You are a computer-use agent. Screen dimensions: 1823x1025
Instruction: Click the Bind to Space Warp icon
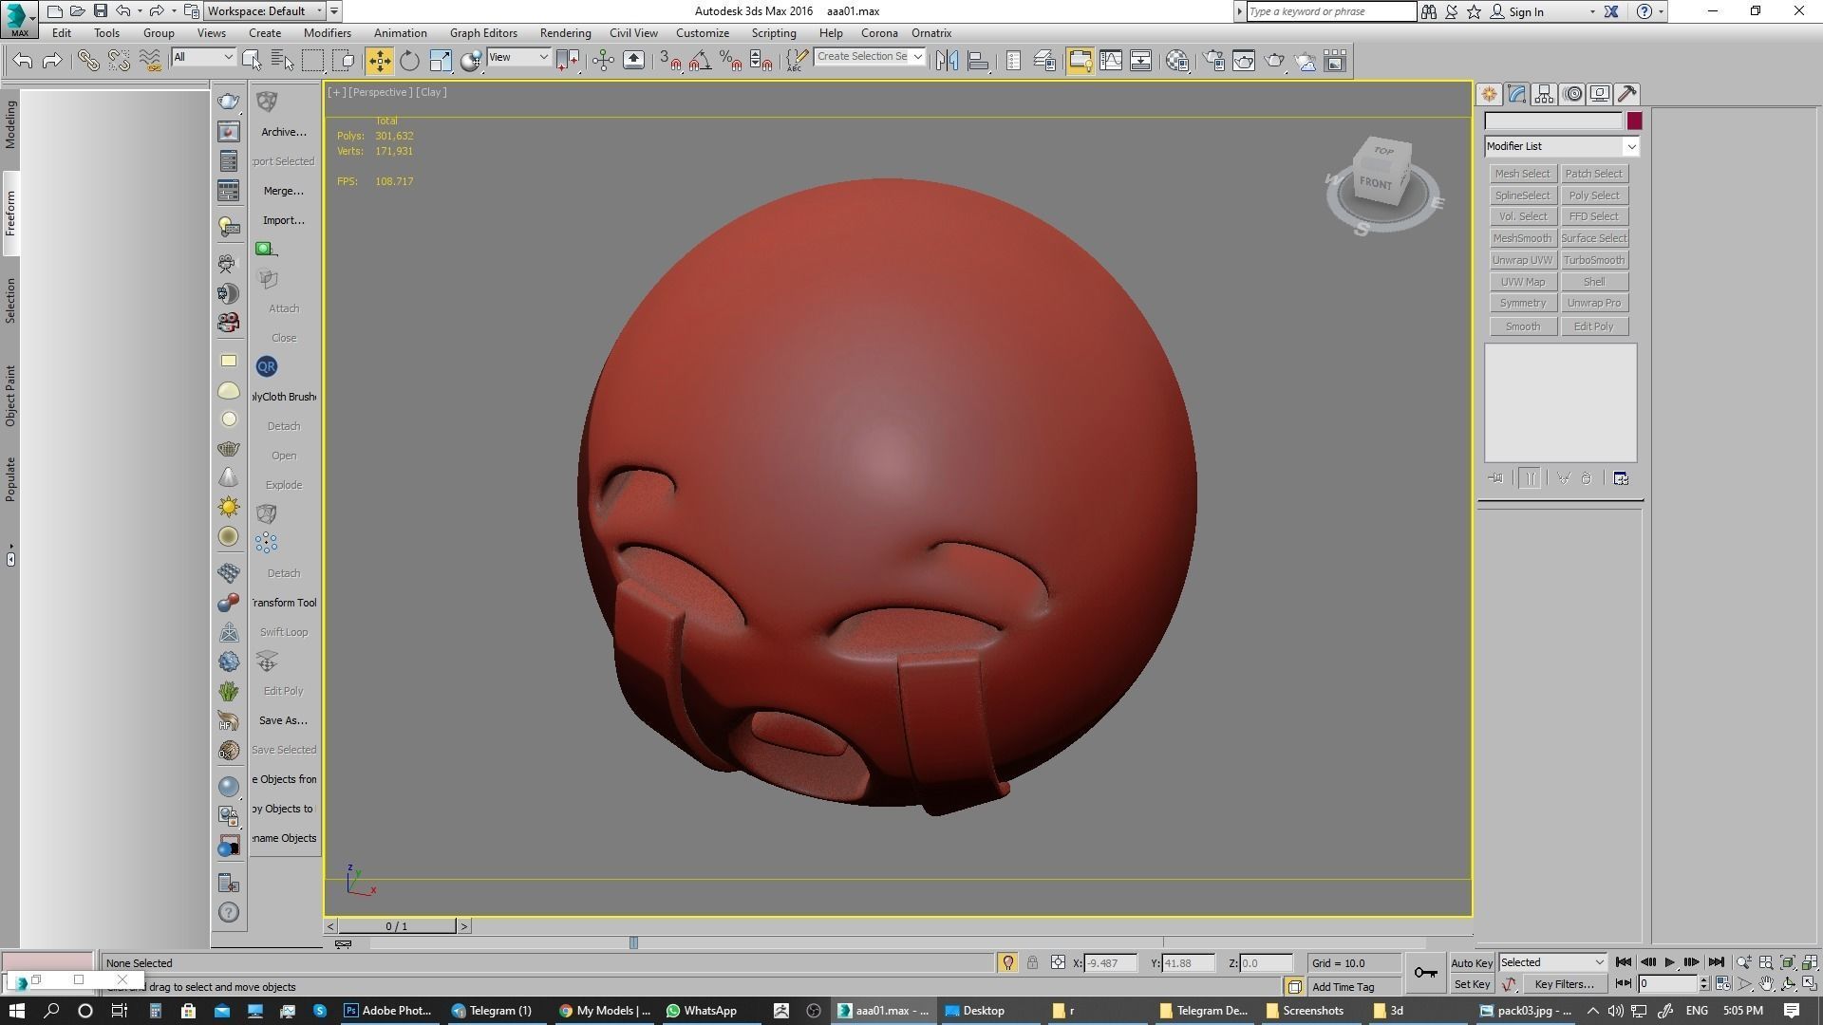click(x=150, y=61)
